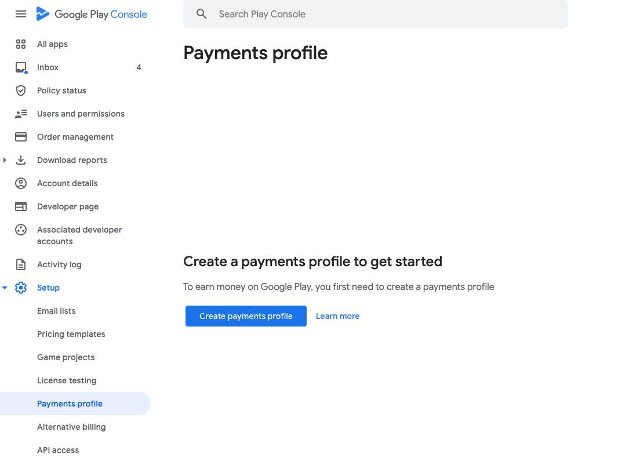
Task: Click the Order management card icon
Action: click(x=21, y=137)
